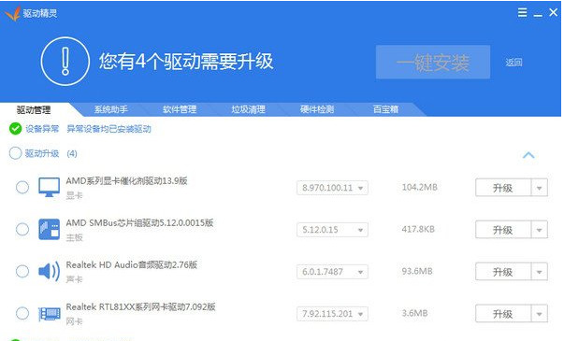
Task: Click 升级 for Realtek HD Audio音频驱动
Action: tap(503, 272)
